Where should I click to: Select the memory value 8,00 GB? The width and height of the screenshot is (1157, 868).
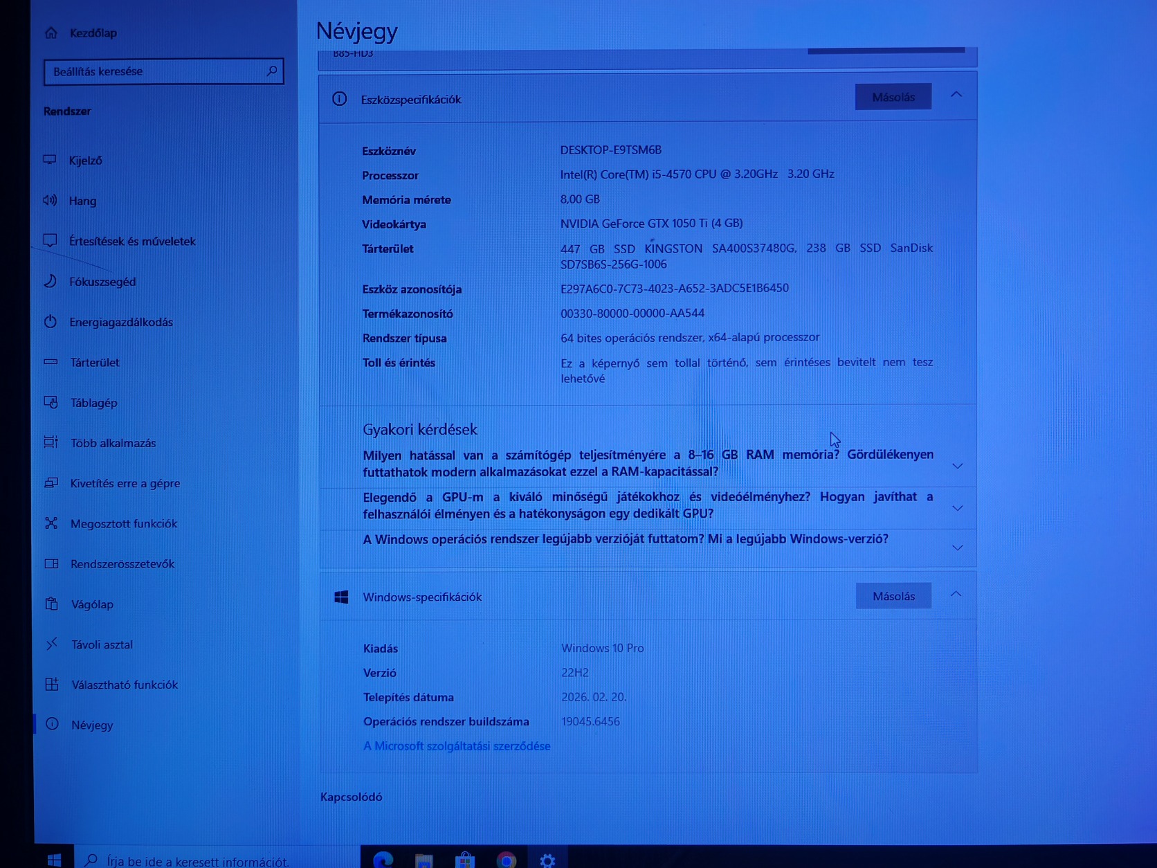coord(580,199)
